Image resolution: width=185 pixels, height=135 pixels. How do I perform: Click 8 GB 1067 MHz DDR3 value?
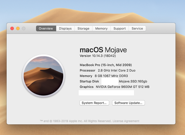111,76
